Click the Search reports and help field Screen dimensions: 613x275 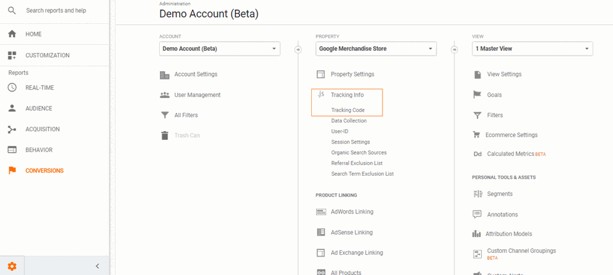pos(56,11)
